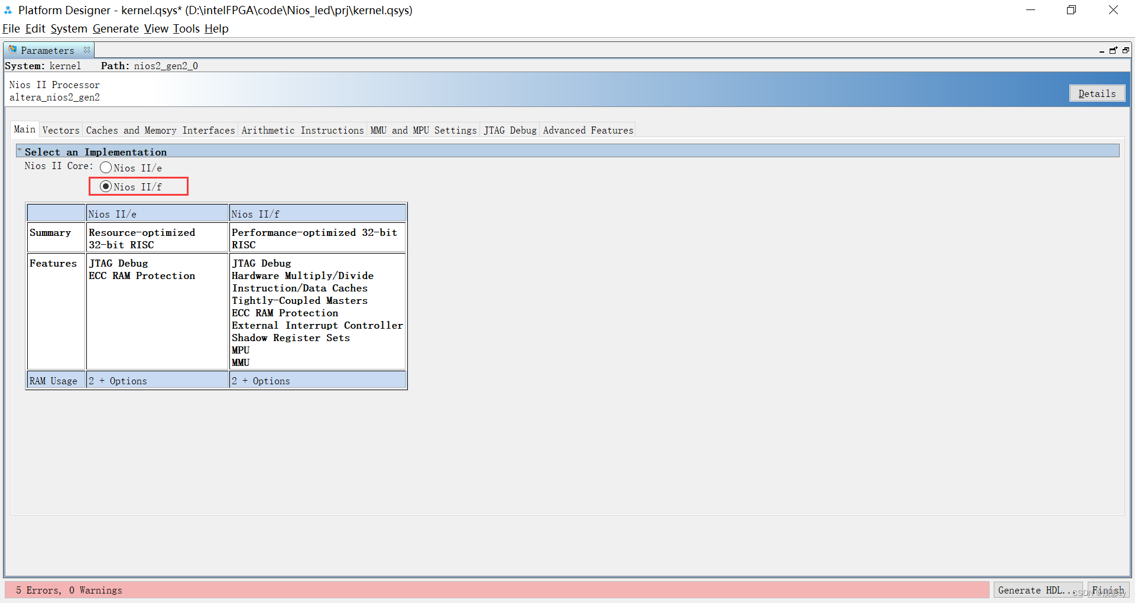Switch to the JTAG Debug tab

(510, 130)
